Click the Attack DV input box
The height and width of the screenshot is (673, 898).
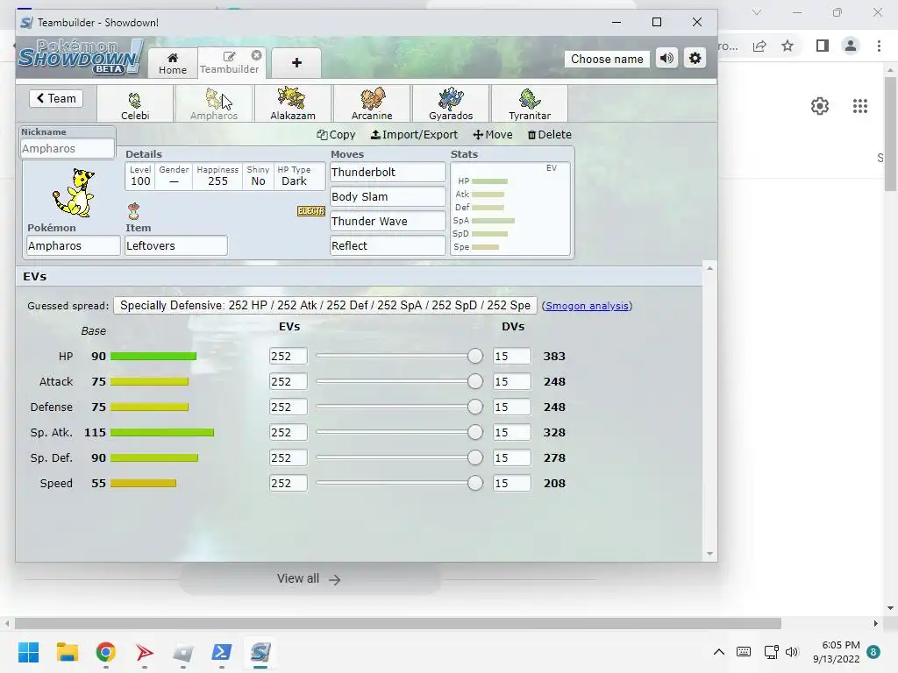[x=512, y=382]
